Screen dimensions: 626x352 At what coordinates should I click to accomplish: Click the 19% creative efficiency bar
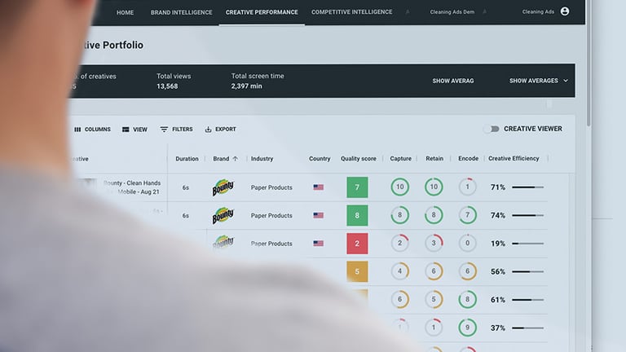click(528, 244)
